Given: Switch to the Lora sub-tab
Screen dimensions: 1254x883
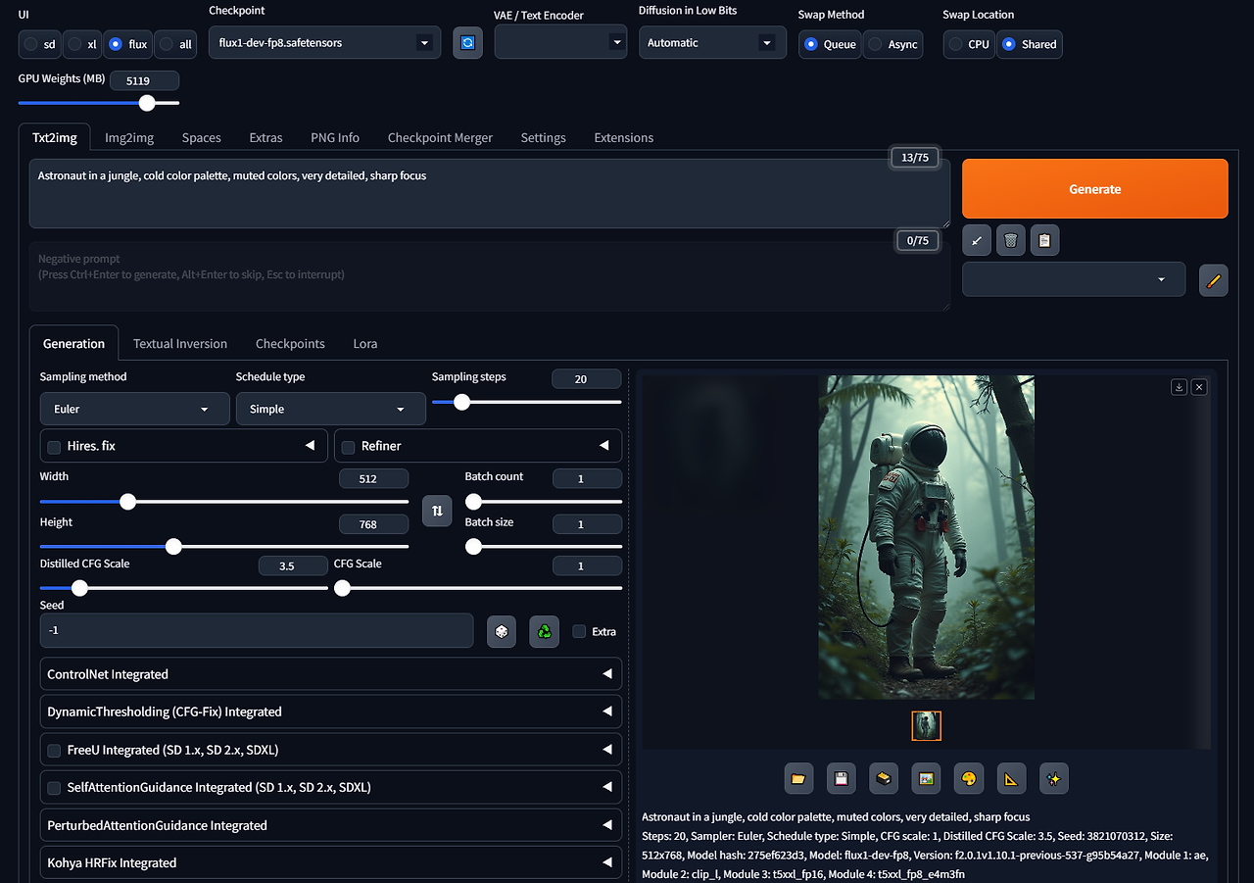Looking at the screenshot, I should pyautogui.click(x=365, y=344).
